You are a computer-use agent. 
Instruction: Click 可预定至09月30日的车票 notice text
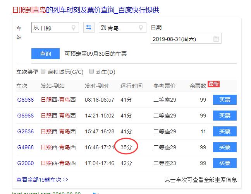coord(96,54)
